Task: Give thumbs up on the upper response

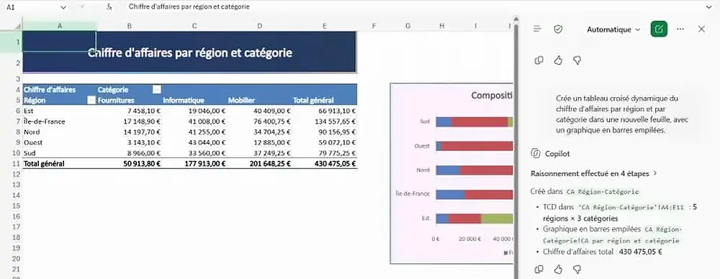Action: point(559,60)
